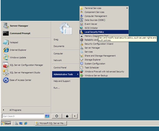Select Server Manager in Administrative Tools
This screenshot has height=131, width=159.
104,48
